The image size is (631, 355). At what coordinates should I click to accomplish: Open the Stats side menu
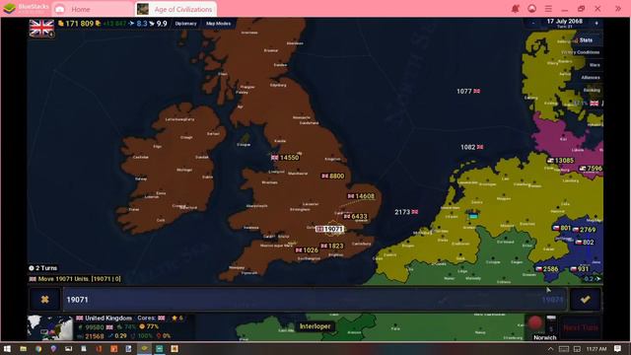coord(586,40)
